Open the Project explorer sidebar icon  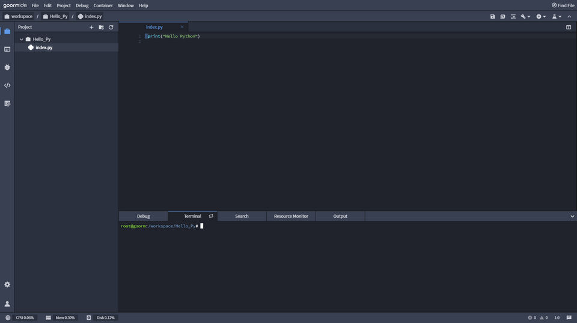7,31
